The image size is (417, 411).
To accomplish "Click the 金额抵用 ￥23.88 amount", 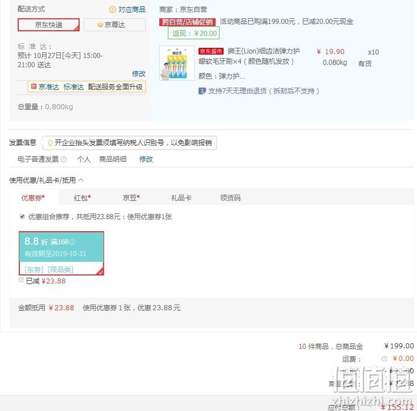I will pyautogui.click(x=61, y=308).
